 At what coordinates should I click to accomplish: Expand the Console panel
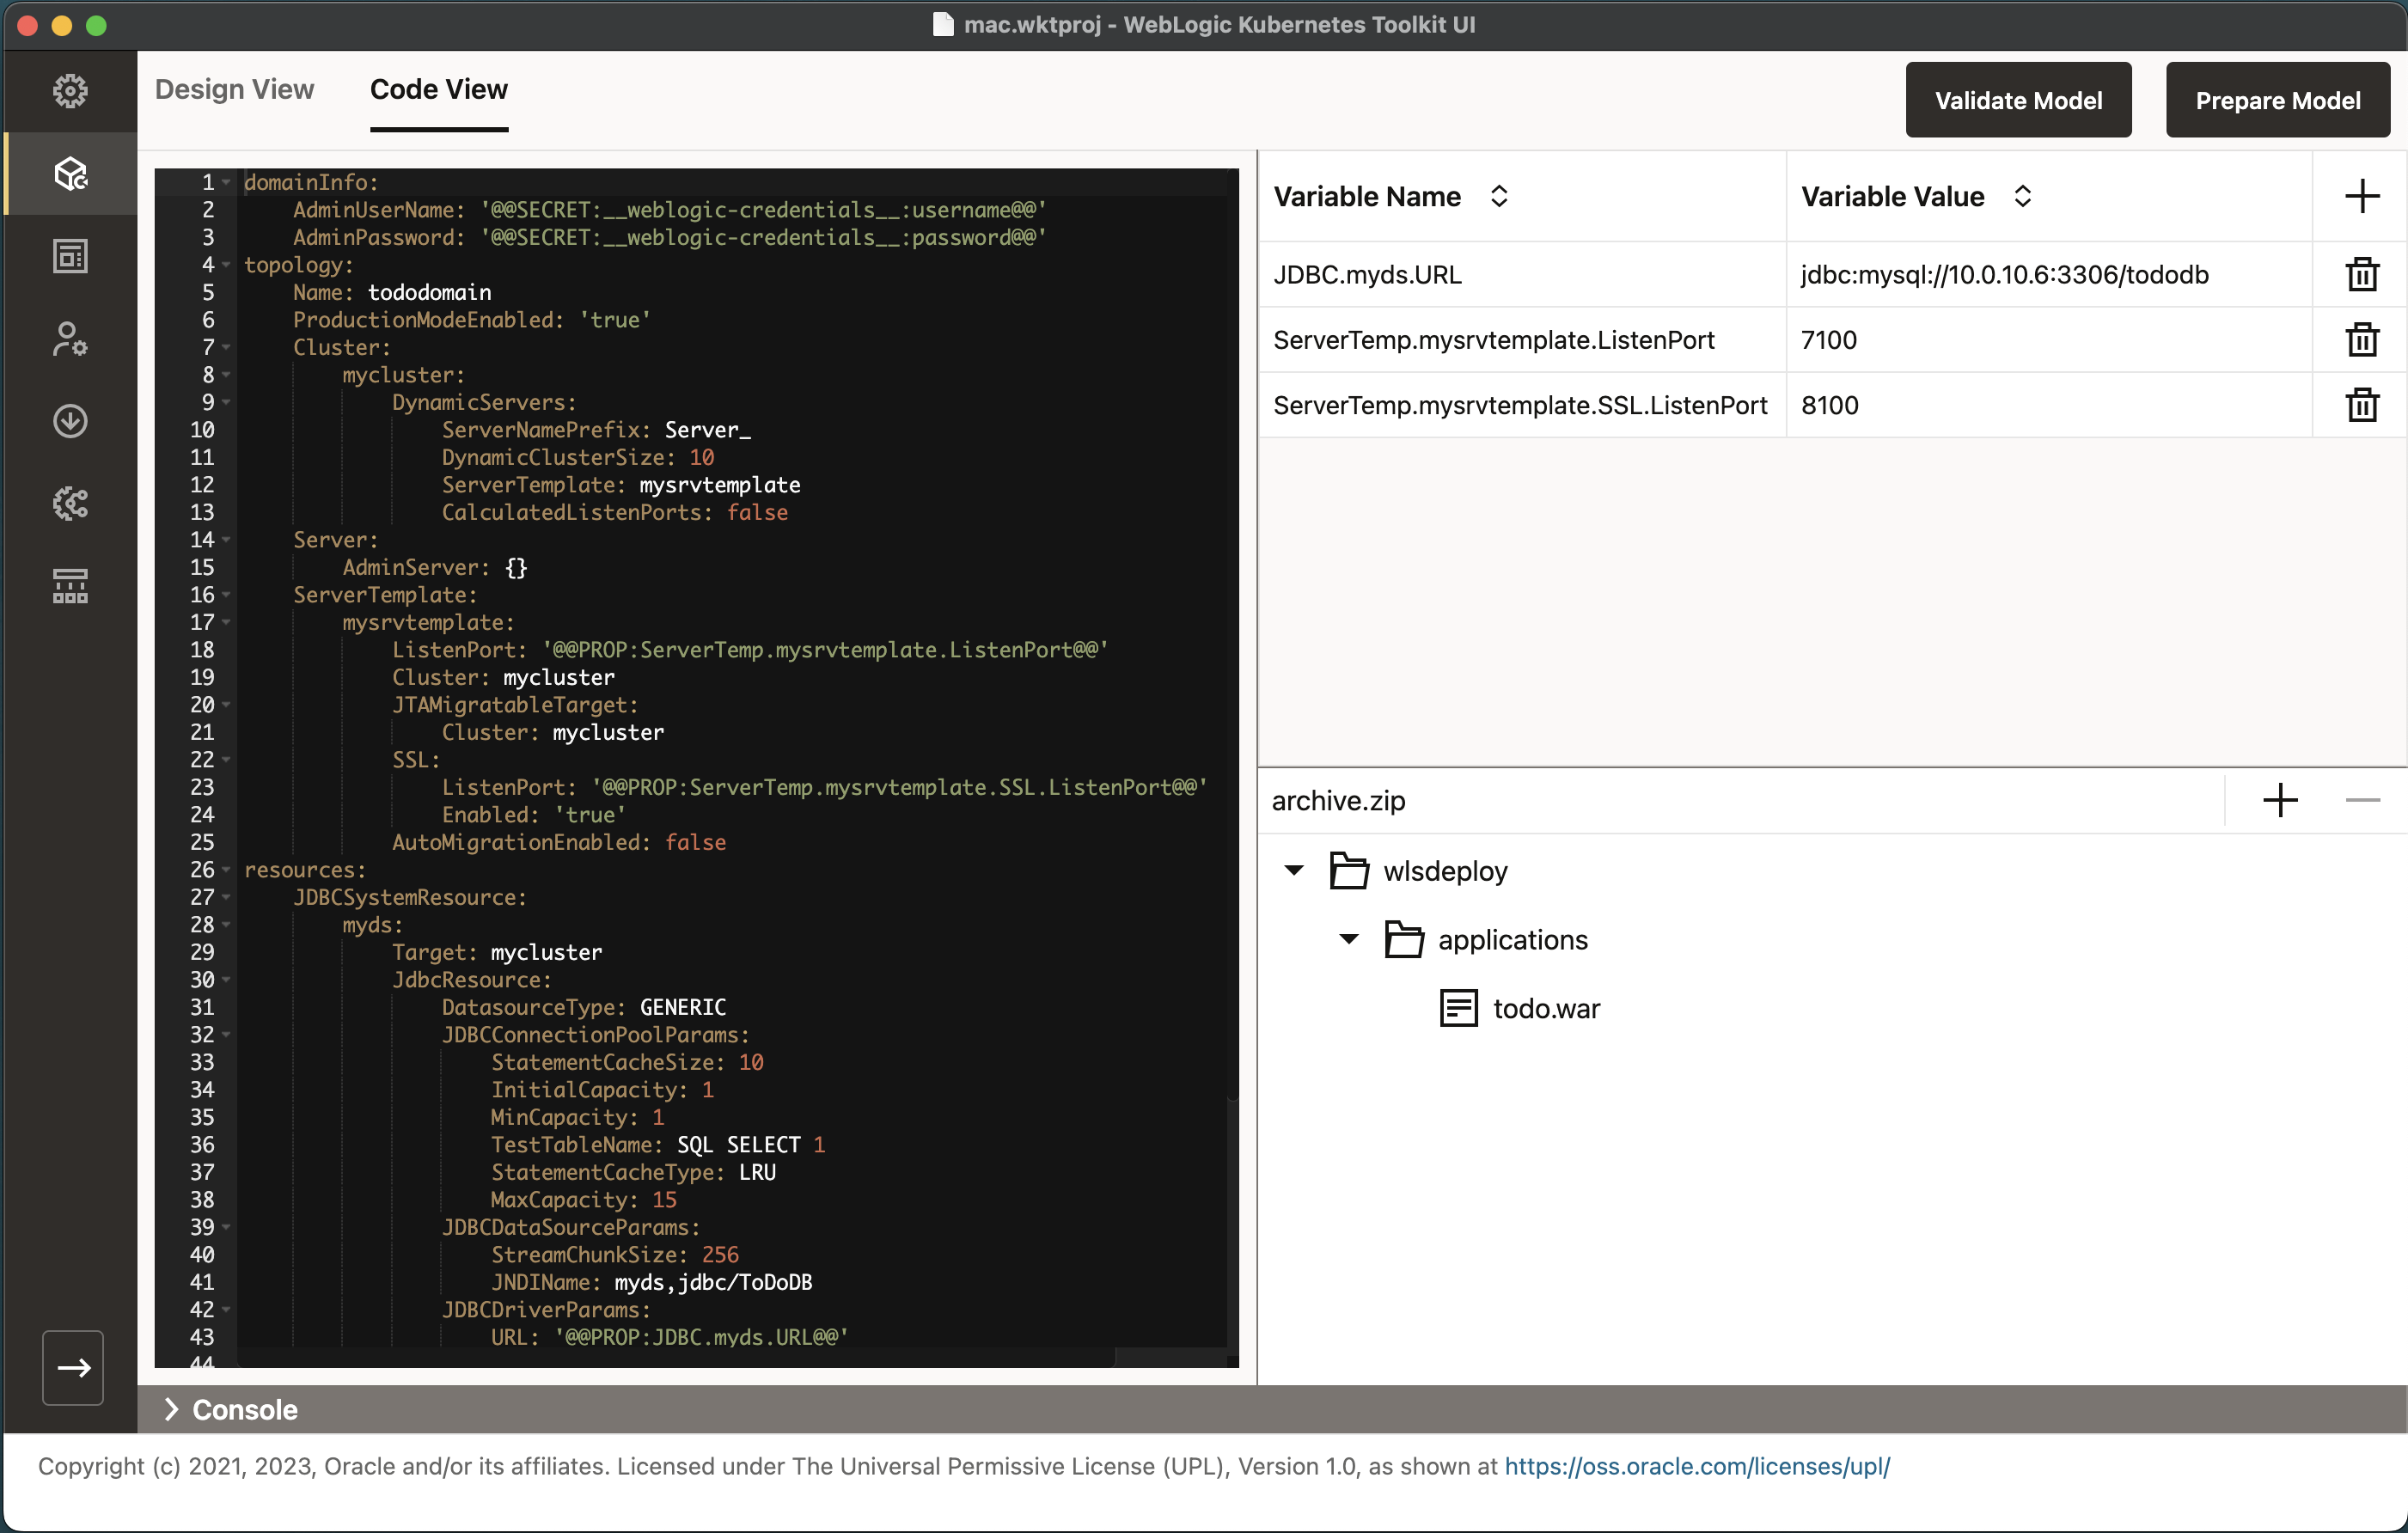[171, 1409]
